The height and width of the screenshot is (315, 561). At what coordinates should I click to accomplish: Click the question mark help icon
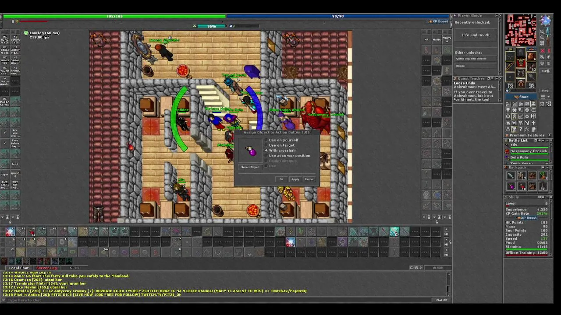pos(521,129)
